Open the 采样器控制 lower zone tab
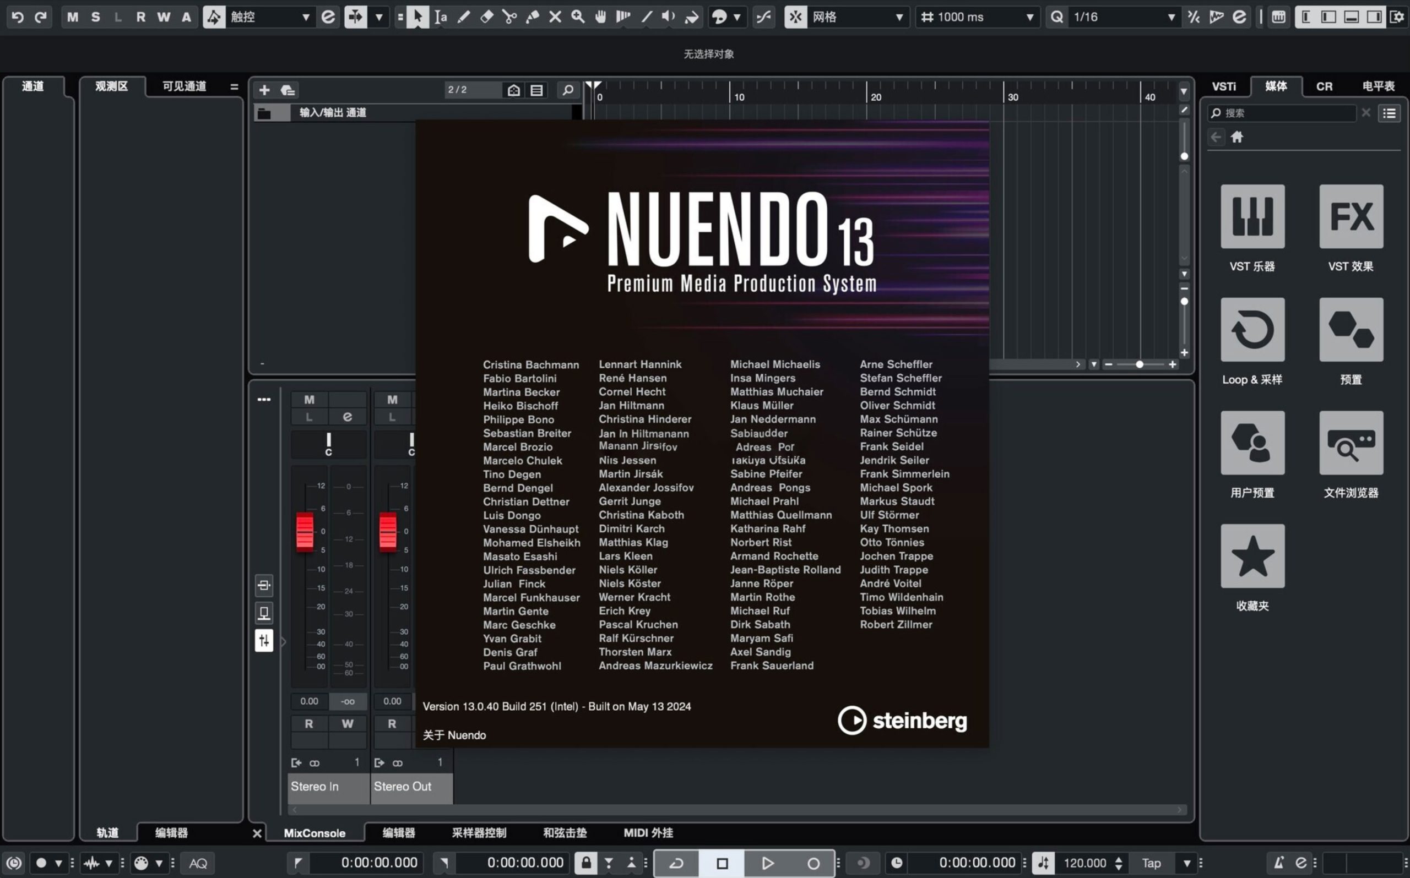This screenshot has height=878, width=1410. 479,833
